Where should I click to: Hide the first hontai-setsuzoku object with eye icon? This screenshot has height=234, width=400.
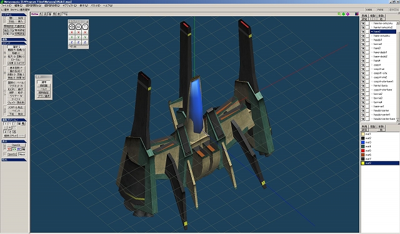click(363, 23)
